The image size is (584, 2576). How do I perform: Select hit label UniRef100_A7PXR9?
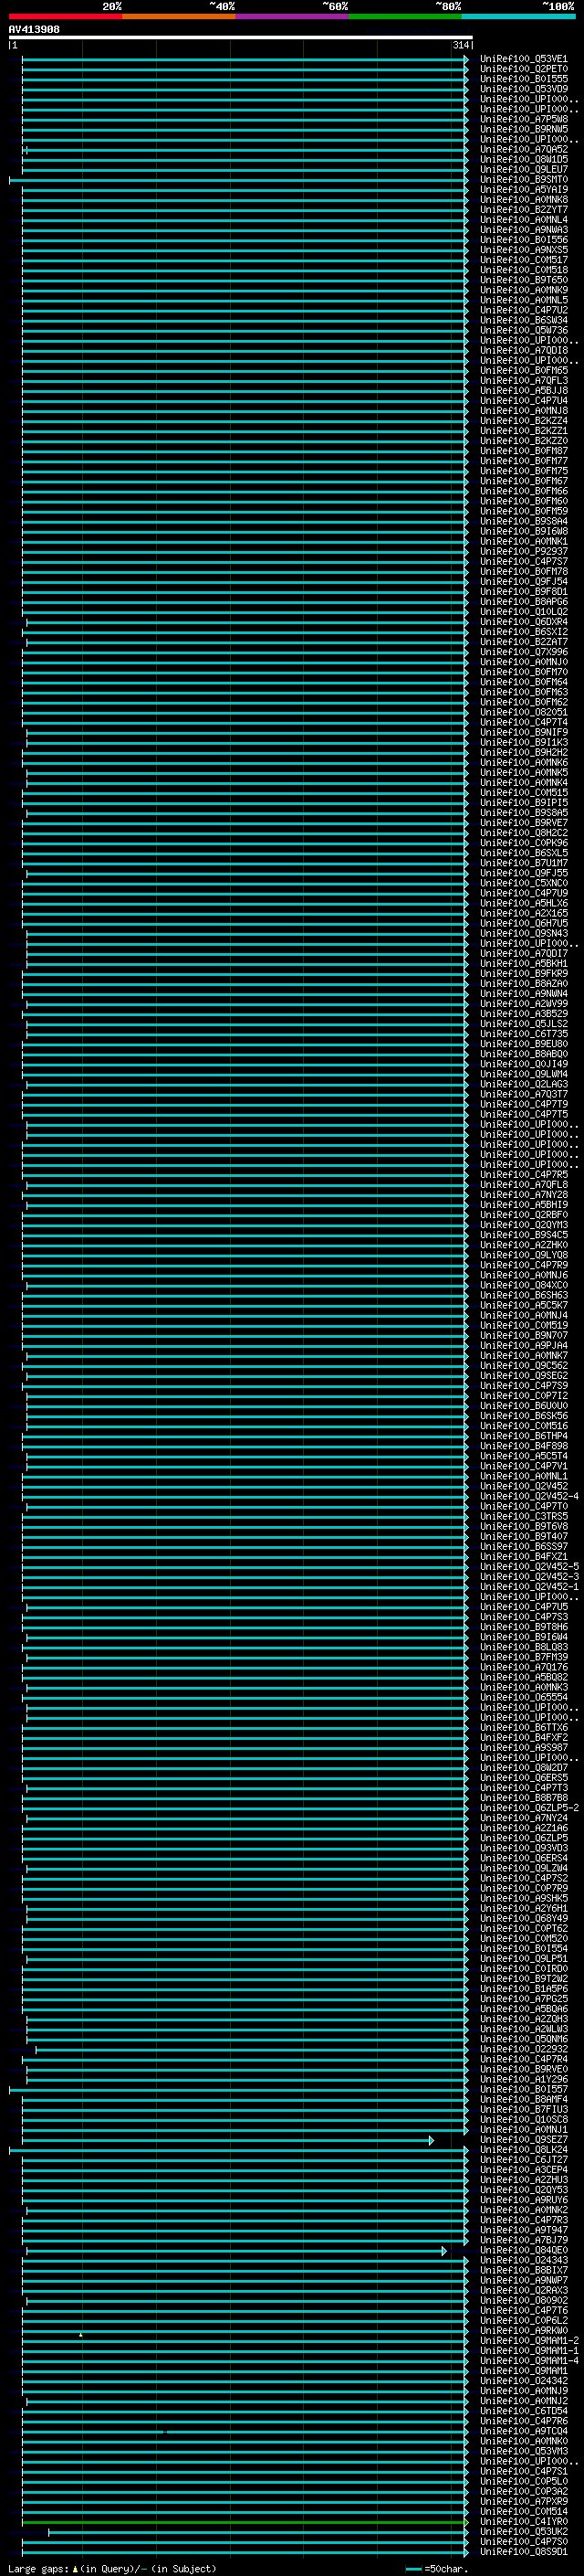tap(524, 2501)
